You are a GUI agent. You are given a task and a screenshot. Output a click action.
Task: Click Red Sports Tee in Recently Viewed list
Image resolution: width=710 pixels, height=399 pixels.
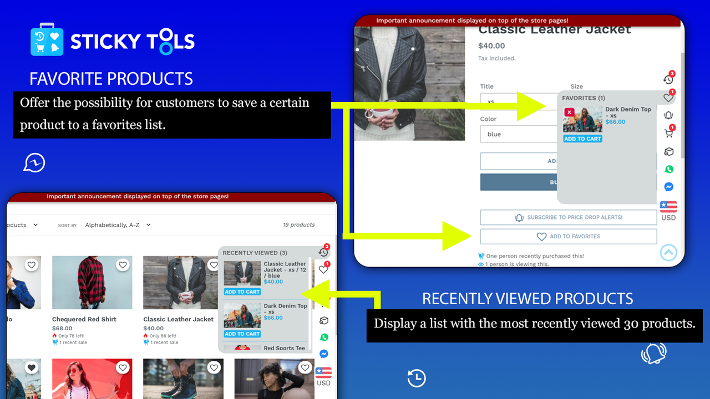284,348
